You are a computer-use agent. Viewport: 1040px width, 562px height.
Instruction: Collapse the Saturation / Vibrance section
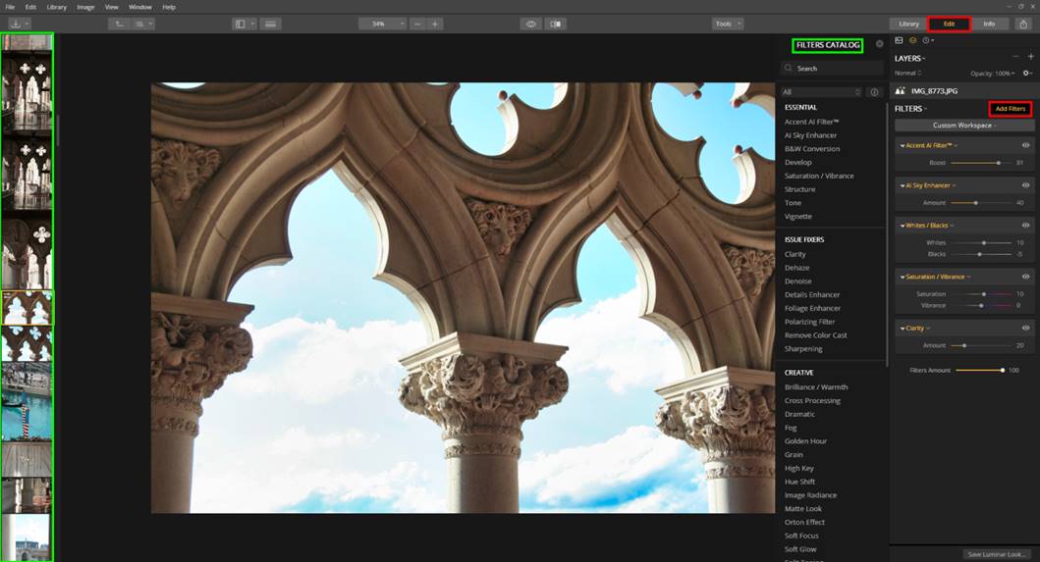(x=903, y=277)
